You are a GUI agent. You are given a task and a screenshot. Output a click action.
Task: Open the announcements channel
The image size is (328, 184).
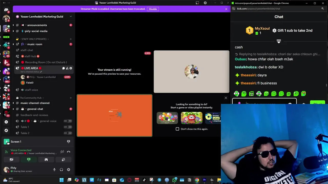coord(44,25)
